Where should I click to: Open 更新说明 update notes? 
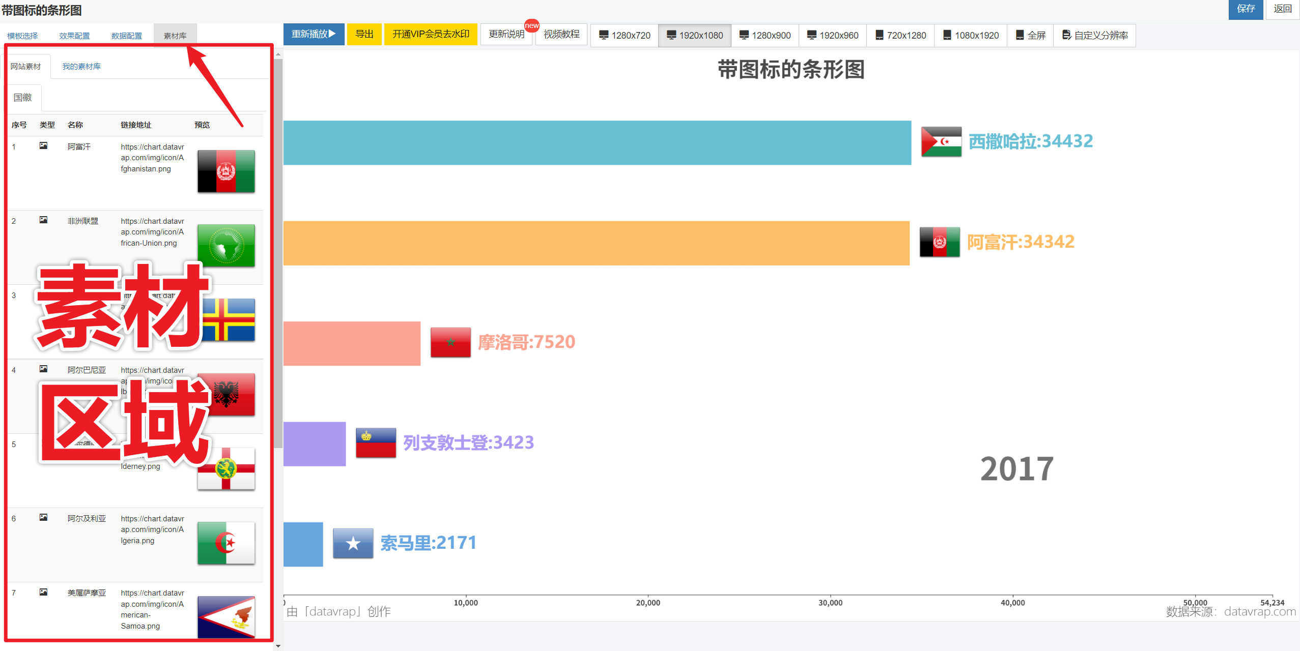click(506, 34)
